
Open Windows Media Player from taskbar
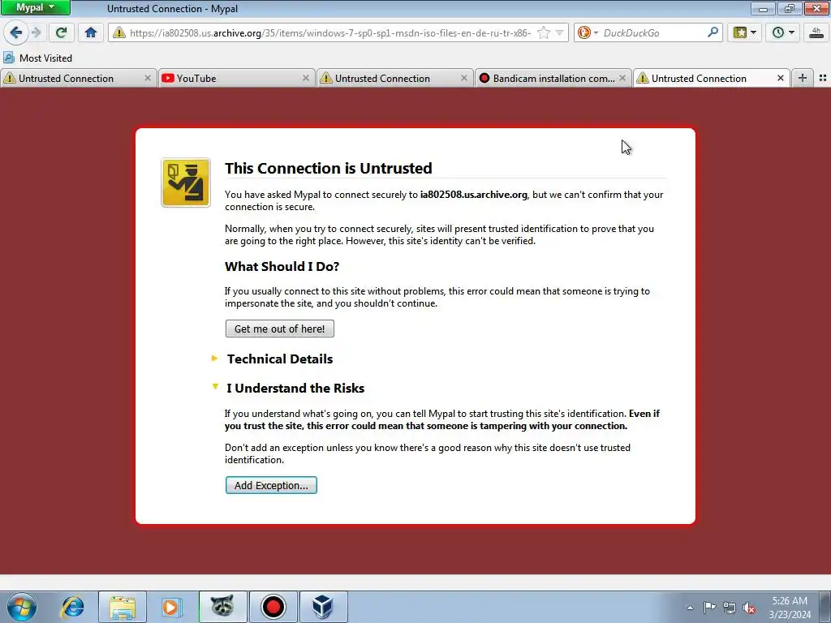170,607
